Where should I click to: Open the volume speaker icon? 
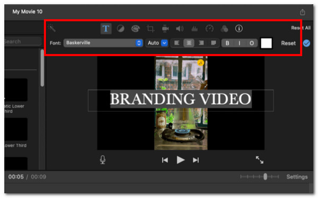[180, 29]
